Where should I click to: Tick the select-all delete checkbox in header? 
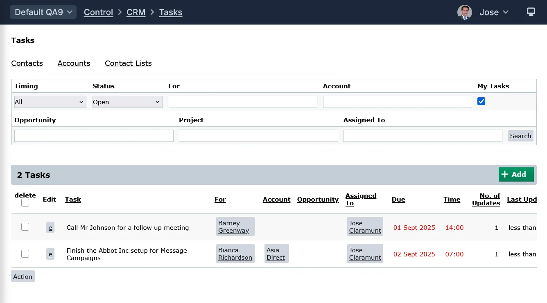coord(25,203)
